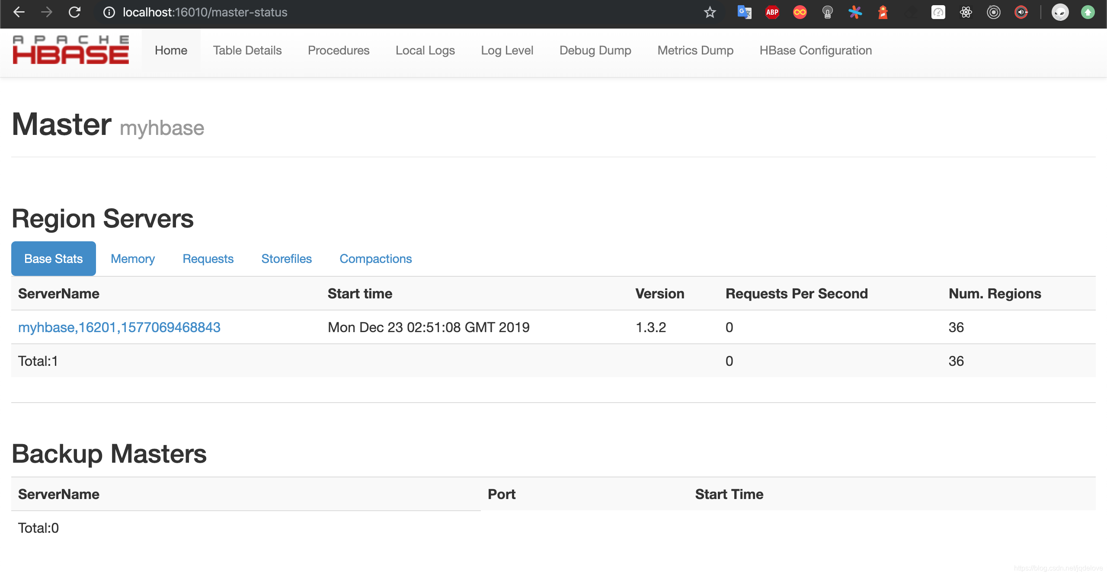Bookmark this page with the star icon

[709, 12]
